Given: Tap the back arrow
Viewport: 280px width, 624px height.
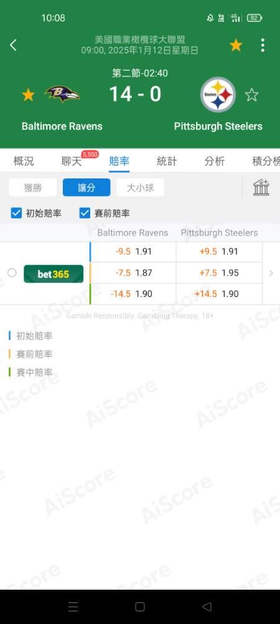Looking at the screenshot, I should (13, 45).
